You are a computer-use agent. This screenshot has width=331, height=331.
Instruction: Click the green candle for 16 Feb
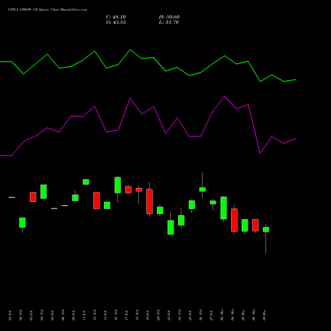(118, 185)
